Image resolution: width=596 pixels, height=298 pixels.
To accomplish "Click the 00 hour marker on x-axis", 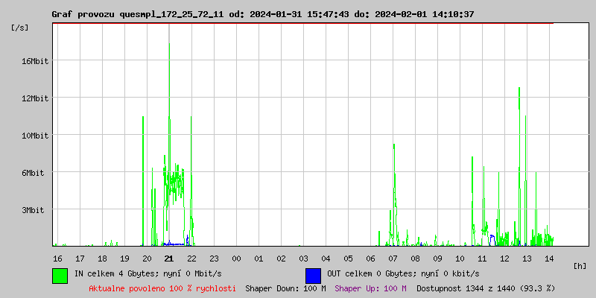I will pos(236,259).
